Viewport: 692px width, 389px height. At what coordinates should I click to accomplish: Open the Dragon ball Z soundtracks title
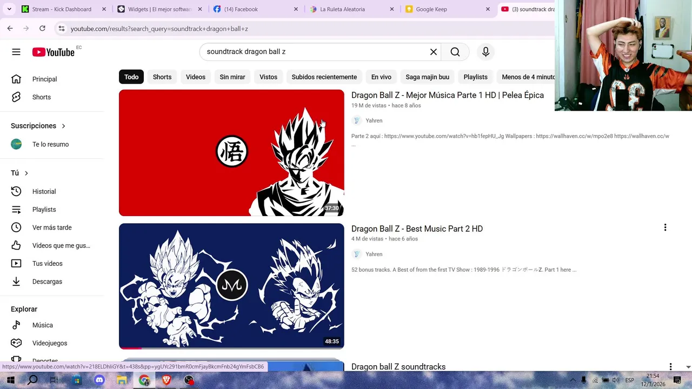click(398, 367)
